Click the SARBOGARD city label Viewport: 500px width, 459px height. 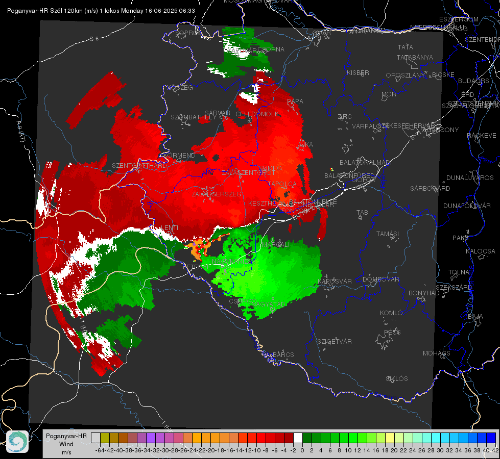tap(430, 189)
